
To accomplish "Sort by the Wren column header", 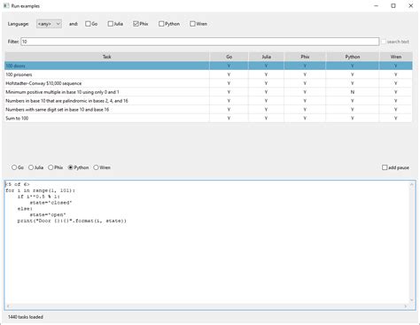I will click(396, 57).
